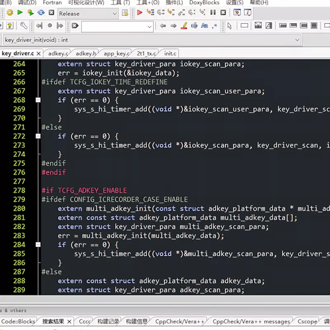Click the Step into instruction icon
The width and height of the screenshot is (330, 330).
pos(202,12)
